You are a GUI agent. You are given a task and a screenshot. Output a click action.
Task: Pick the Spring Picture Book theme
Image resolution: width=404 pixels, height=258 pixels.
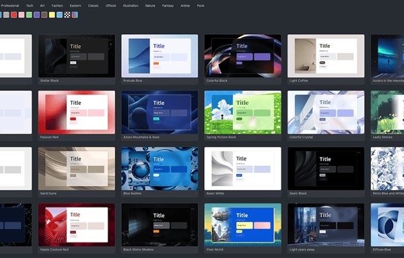[x=242, y=116]
